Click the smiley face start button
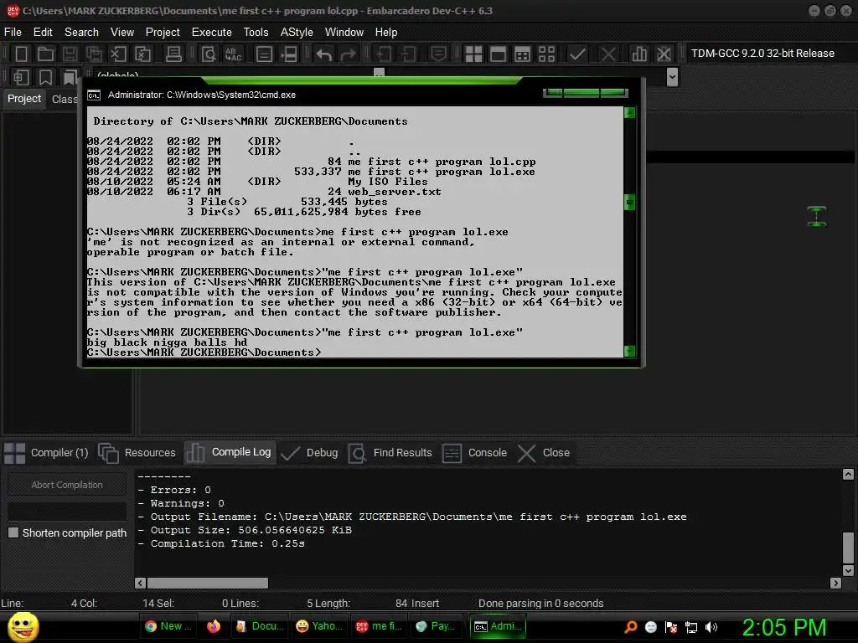This screenshot has width=858, height=643. [23, 626]
